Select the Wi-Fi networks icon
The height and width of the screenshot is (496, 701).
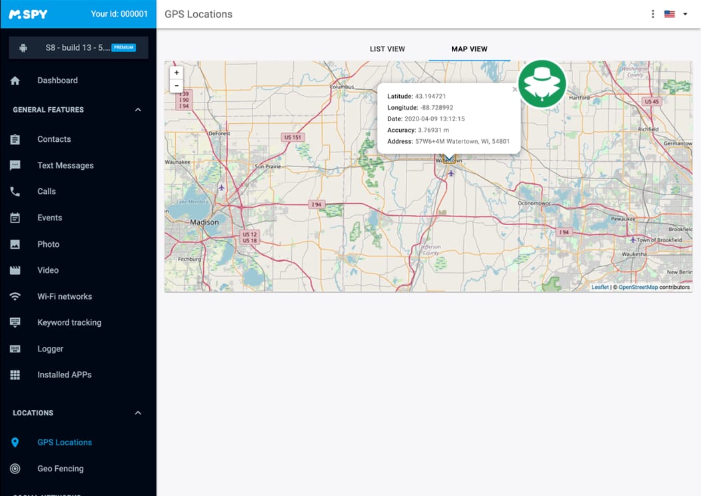pos(15,296)
